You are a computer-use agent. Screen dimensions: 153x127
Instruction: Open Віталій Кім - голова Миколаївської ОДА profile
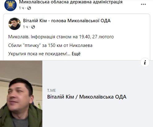click(x=67, y=21)
